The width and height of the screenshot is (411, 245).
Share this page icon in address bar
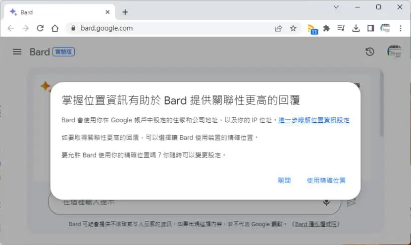(278, 28)
